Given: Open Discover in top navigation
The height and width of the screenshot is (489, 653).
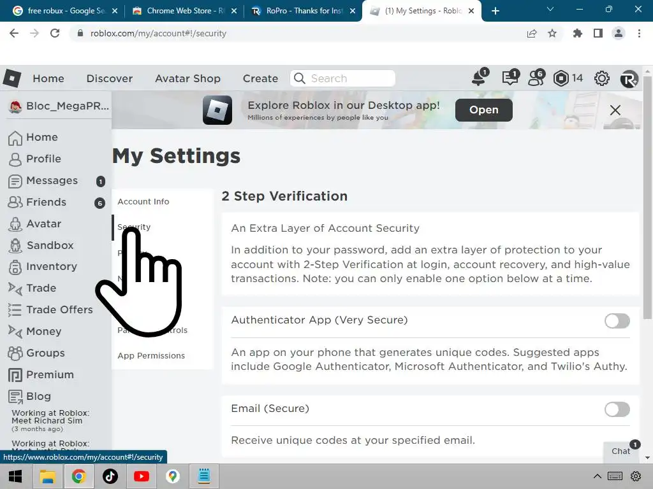Looking at the screenshot, I should tap(110, 78).
